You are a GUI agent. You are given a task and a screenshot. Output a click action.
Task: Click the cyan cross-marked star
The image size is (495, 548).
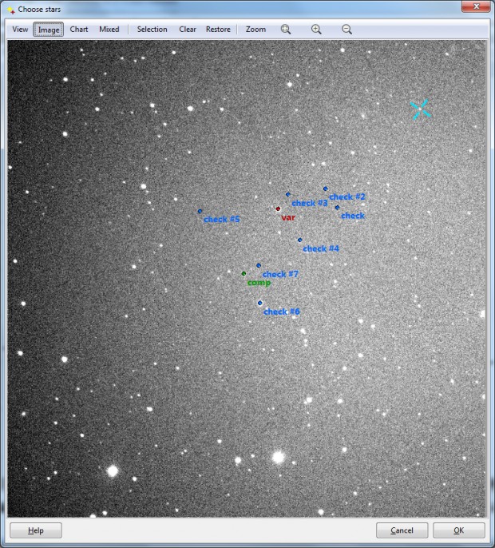coord(420,109)
